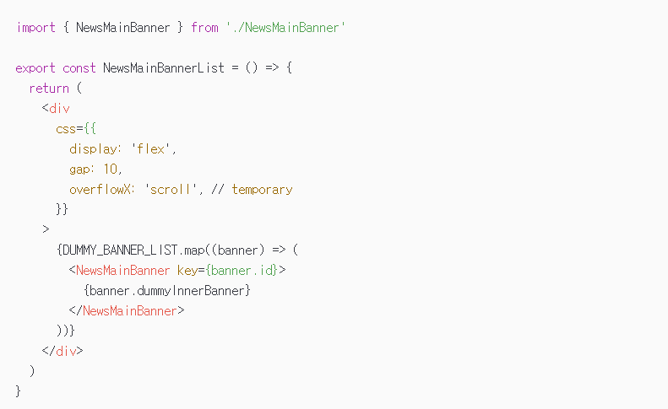Click the closing NewsMainBanner tag

click(130, 311)
